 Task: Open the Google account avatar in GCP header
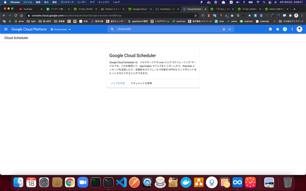(x=299, y=29)
